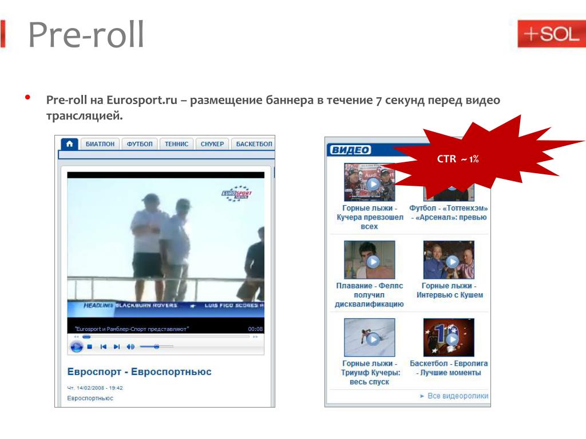Viewport: 586px width, 439px height.
Task: Open thumbnail for Фелпс получил дисквалификацию video
Action: (369, 260)
